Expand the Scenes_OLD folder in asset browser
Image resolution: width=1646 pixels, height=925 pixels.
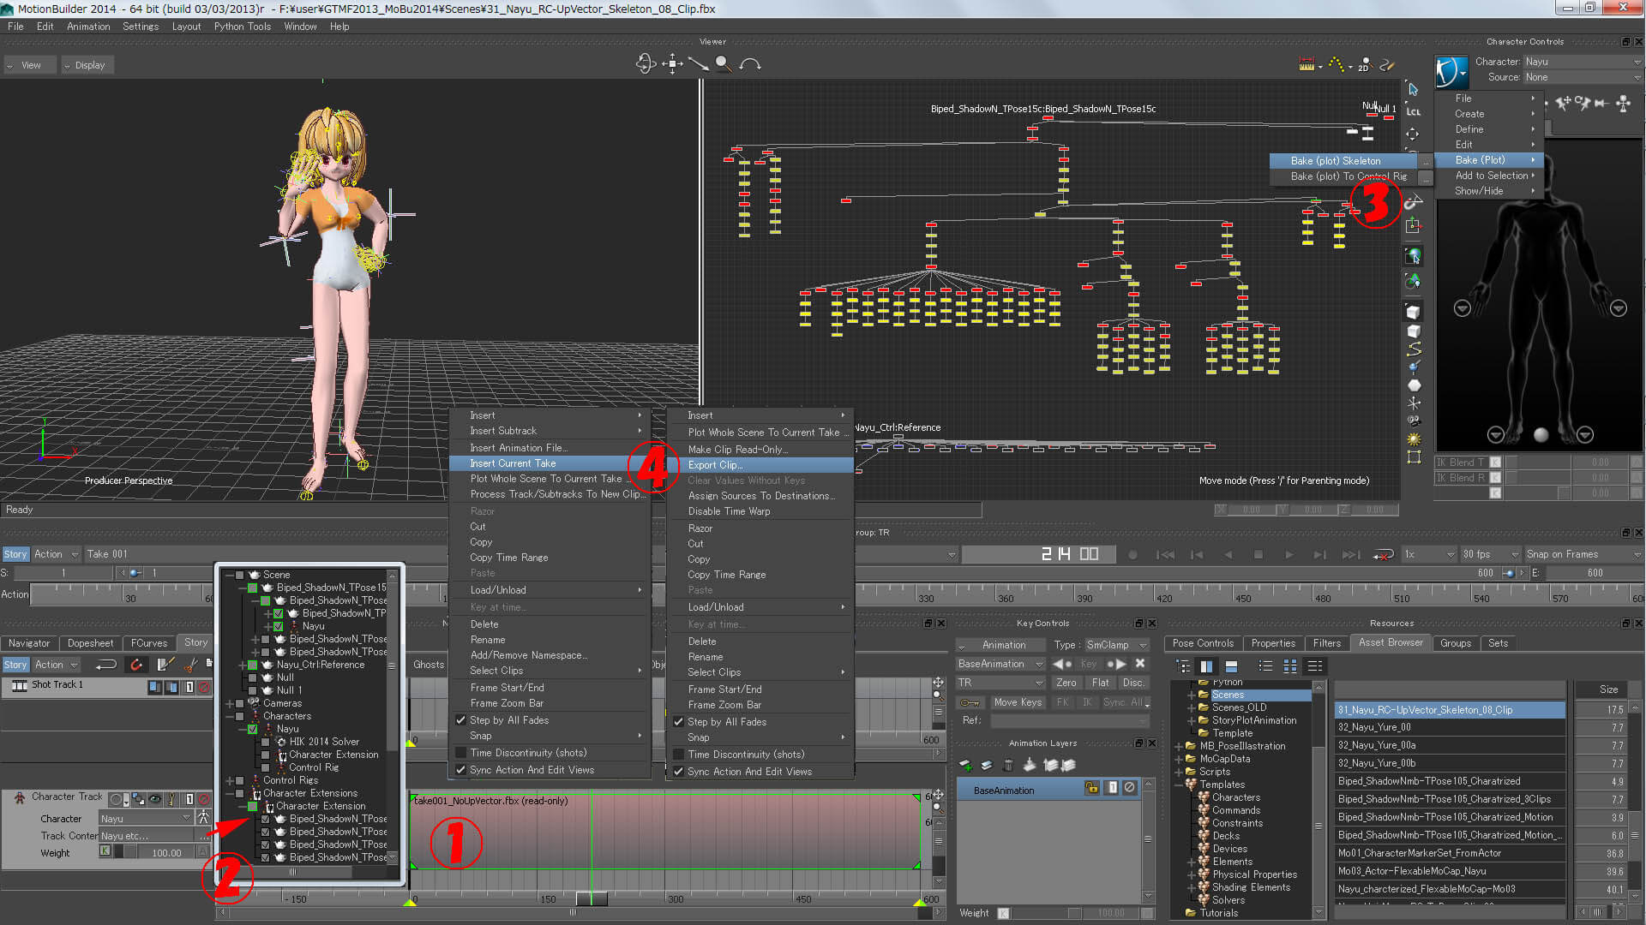(x=1192, y=707)
